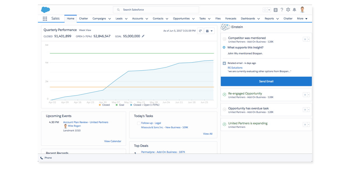The width and height of the screenshot is (350, 186).
Task: Switch to the Forecasts tab
Action: coord(230,19)
